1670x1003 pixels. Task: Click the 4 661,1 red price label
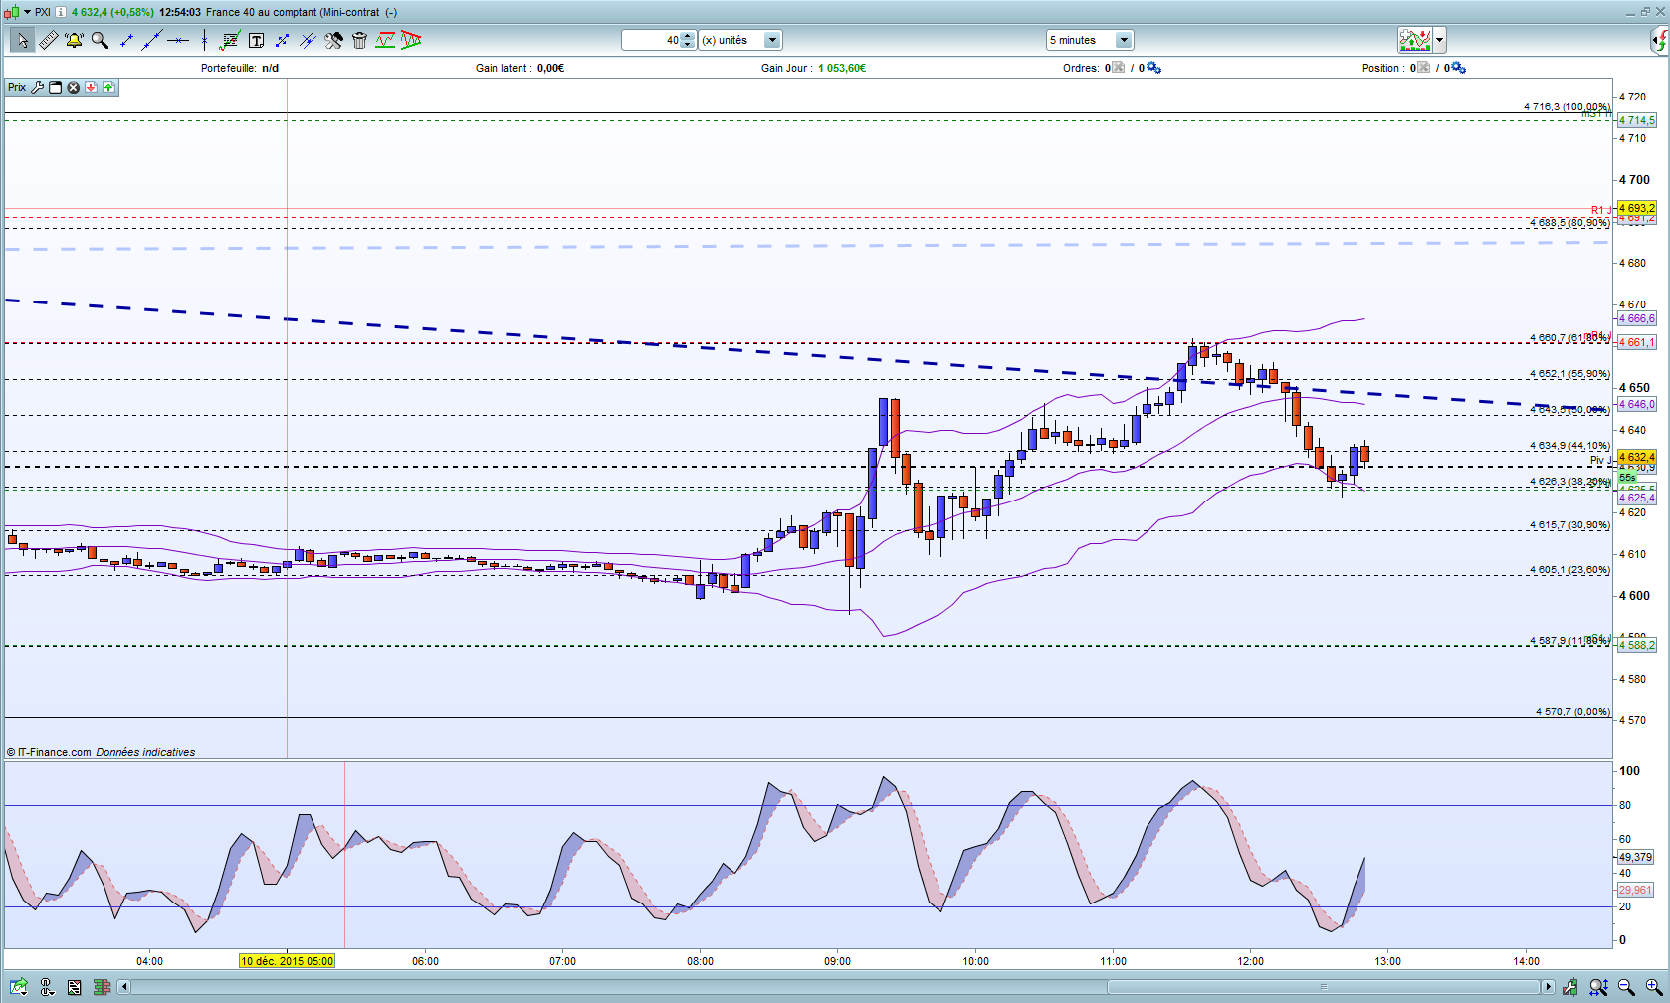click(x=1637, y=342)
